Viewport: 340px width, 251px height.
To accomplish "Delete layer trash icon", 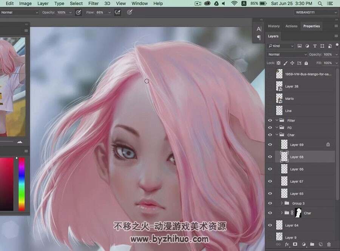I will [x=329, y=244].
